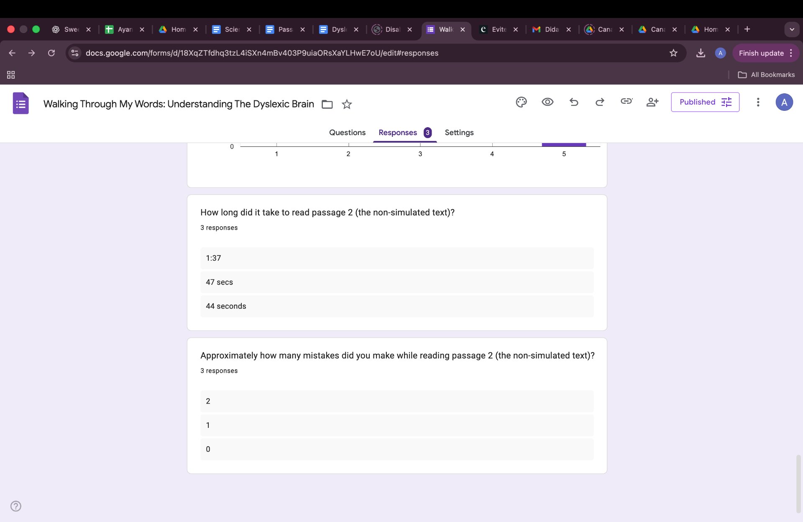Image resolution: width=803 pixels, height=522 pixels.
Task: Select the 1:37 response
Action: point(397,258)
